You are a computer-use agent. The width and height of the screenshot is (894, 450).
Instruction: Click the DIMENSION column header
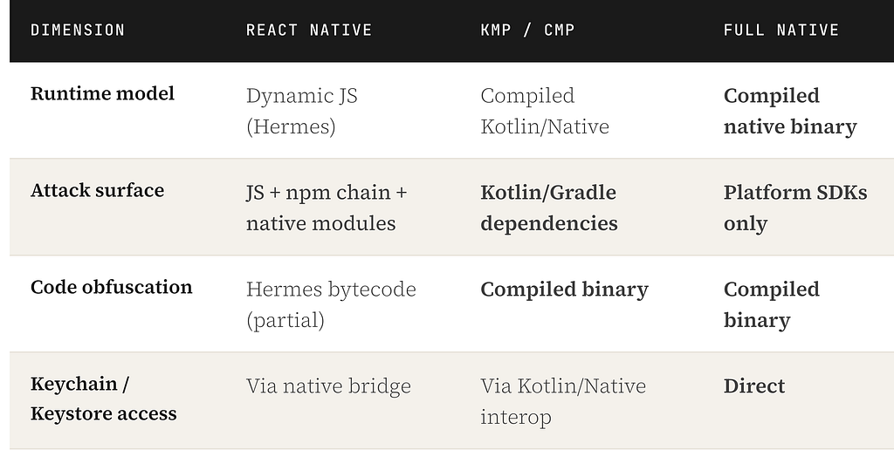tap(78, 30)
